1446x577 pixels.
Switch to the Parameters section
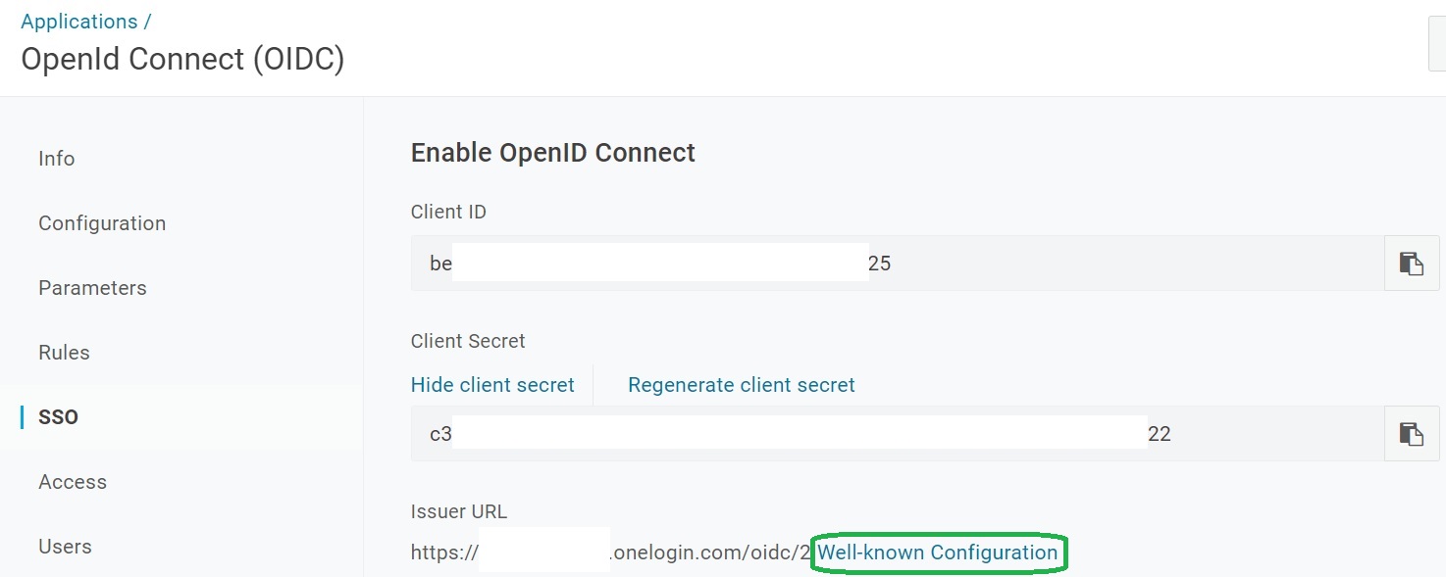[x=92, y=288]
